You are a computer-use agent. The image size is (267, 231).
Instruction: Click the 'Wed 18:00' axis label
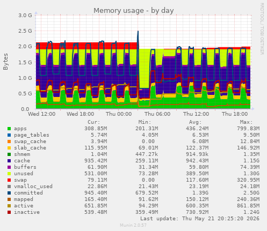pos(81,114)
